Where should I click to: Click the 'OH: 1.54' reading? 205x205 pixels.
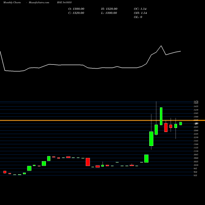click(x=140, y=13)
